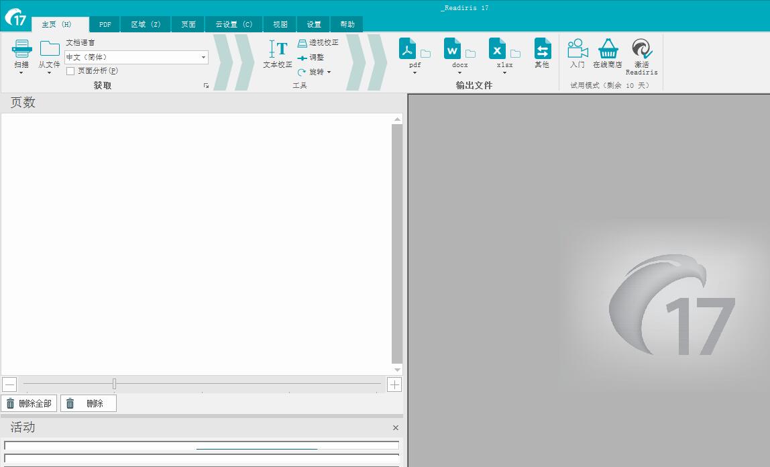Expand the docx output options arrow
Viewport: 770px width, 467px height.
point(459,72)
